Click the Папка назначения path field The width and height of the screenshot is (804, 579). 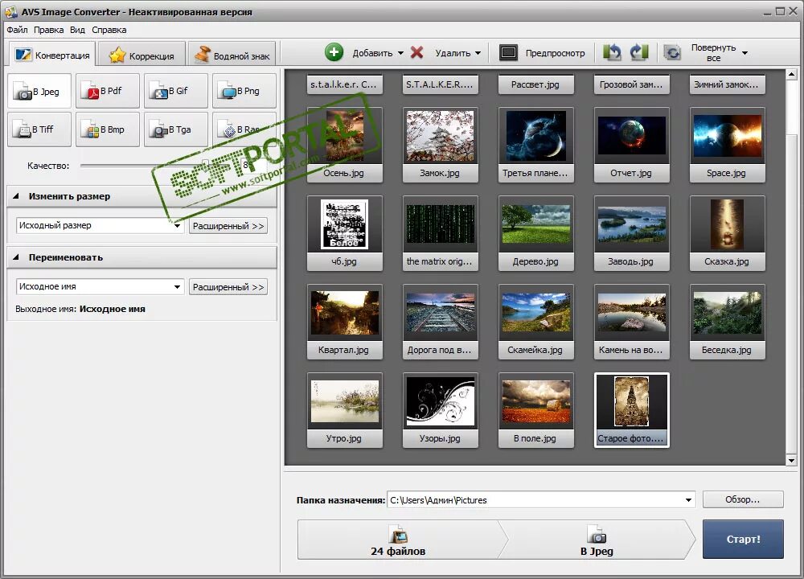click(x=541, y=500)
